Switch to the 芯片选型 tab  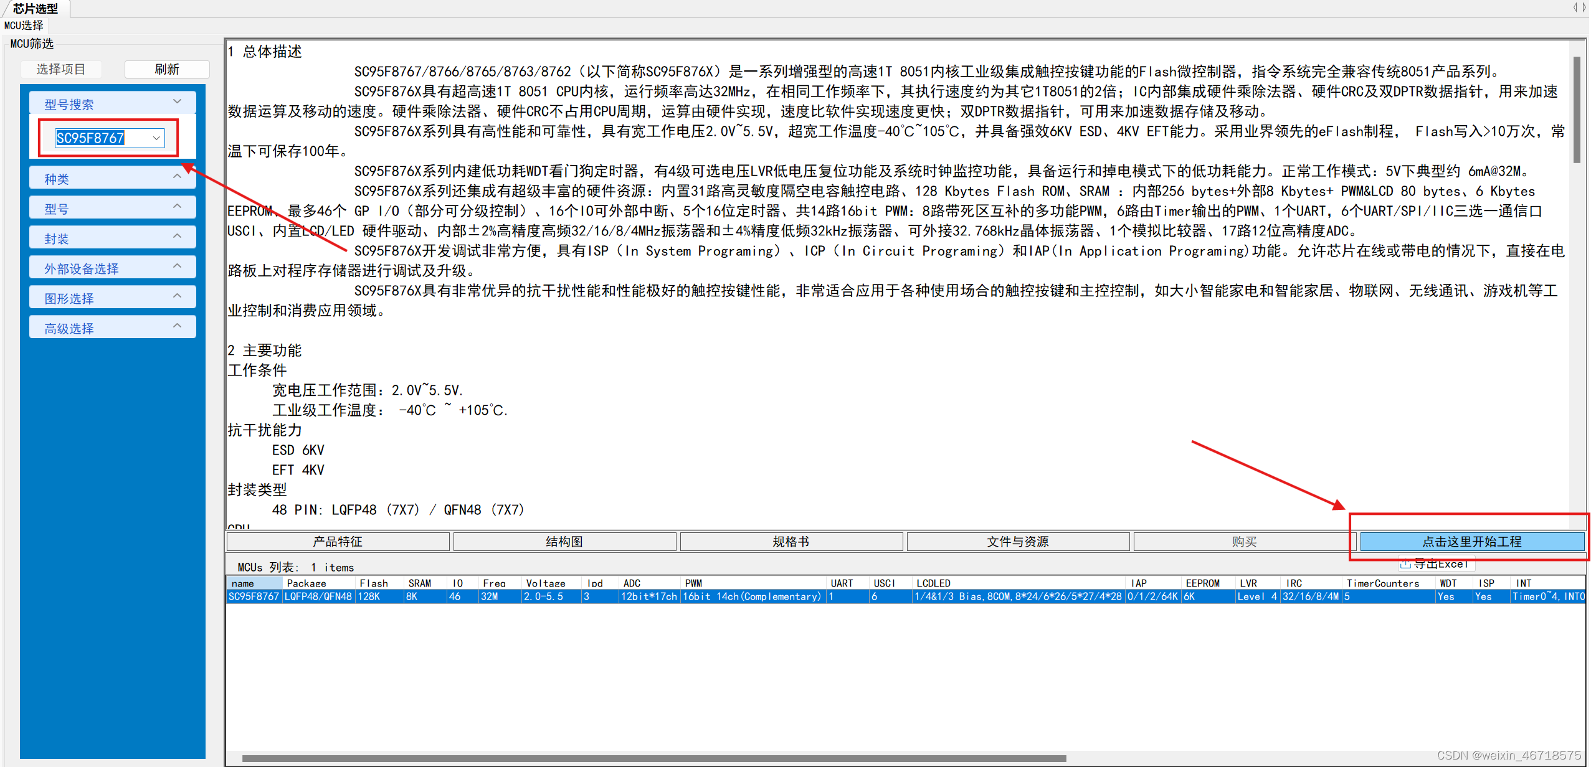35,8
